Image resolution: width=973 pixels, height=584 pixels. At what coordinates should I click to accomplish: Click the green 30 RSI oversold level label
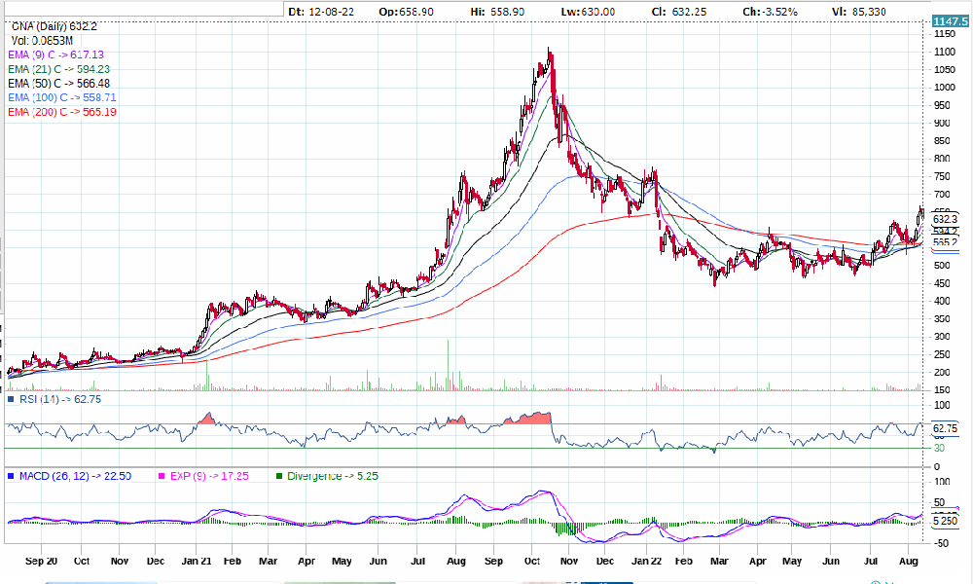click(x=939, y=448)
